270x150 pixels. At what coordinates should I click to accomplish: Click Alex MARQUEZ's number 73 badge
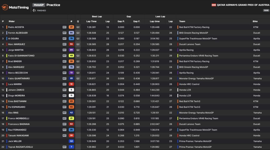coord(71,67)
